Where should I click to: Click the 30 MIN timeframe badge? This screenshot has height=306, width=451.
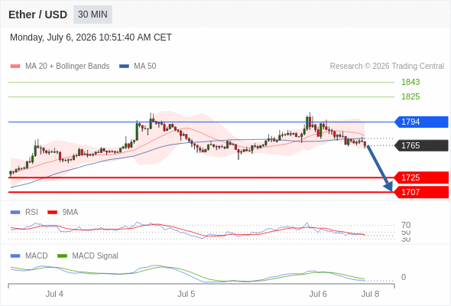pyautogui.click(x=92, y=15)
